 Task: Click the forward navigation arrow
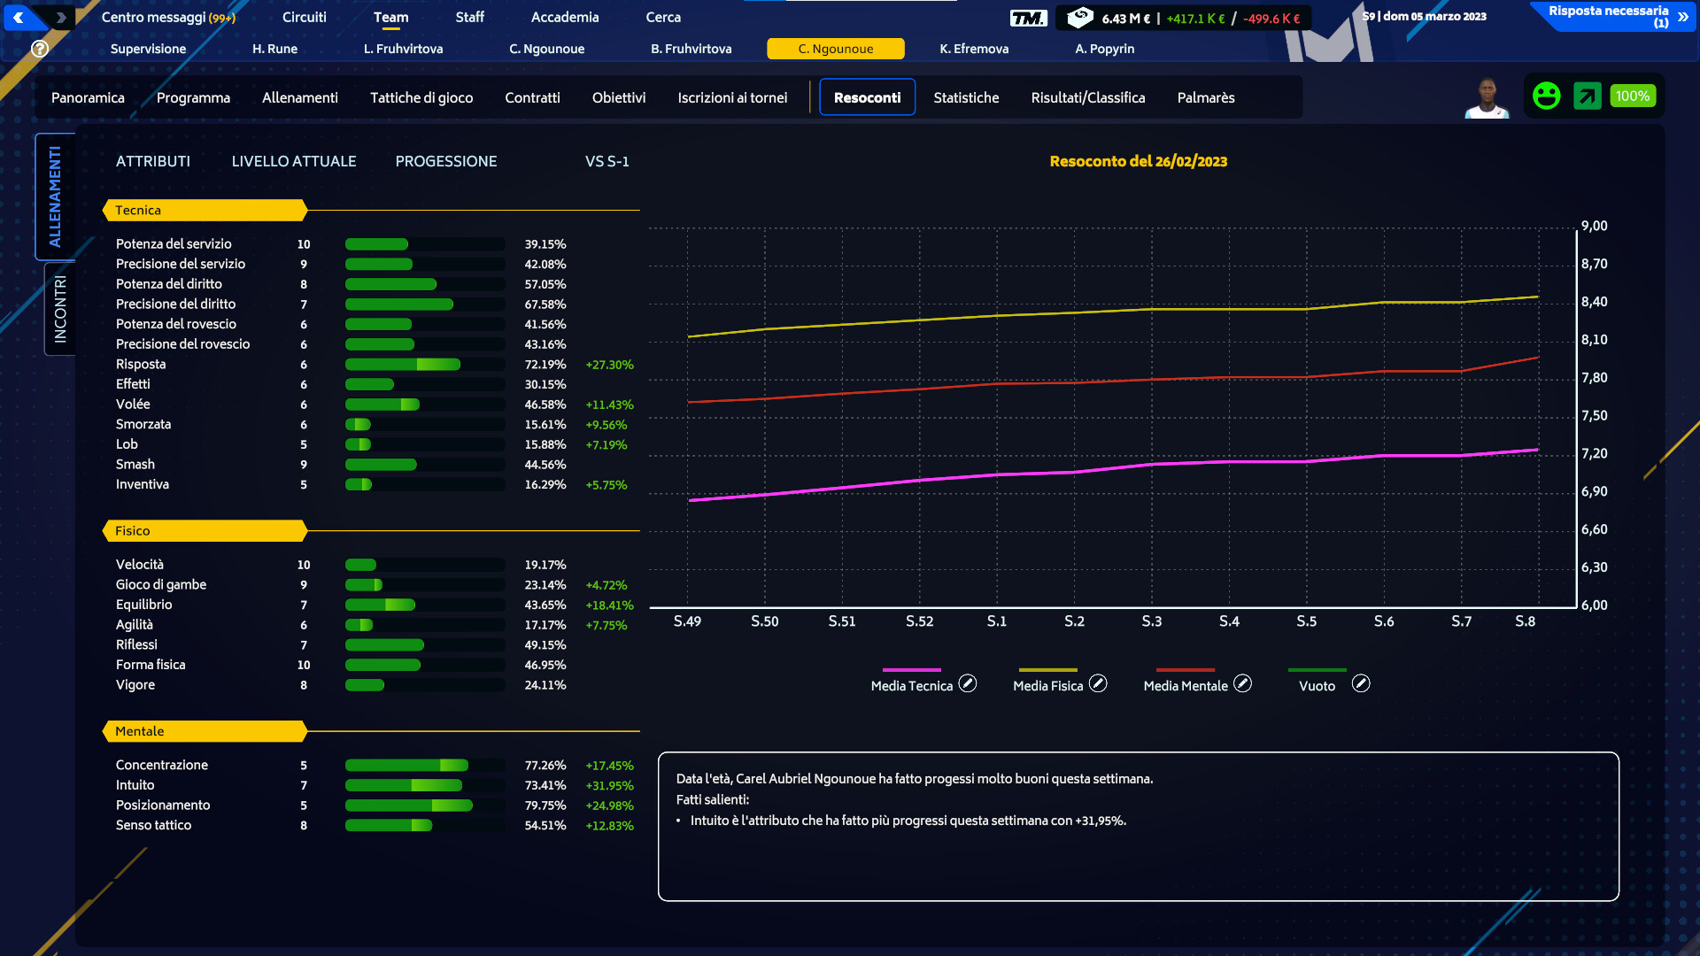(x=59, y=17)
